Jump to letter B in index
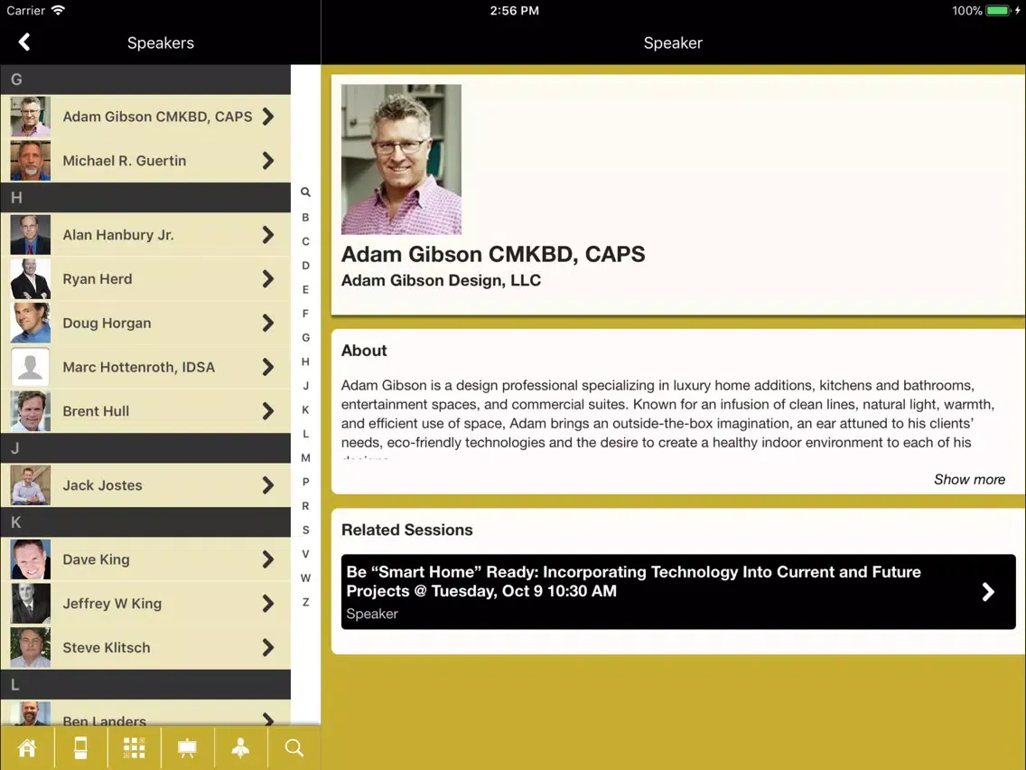This screenshot has height=770, width=1026. pyautogui.click(x=305, y=218)
